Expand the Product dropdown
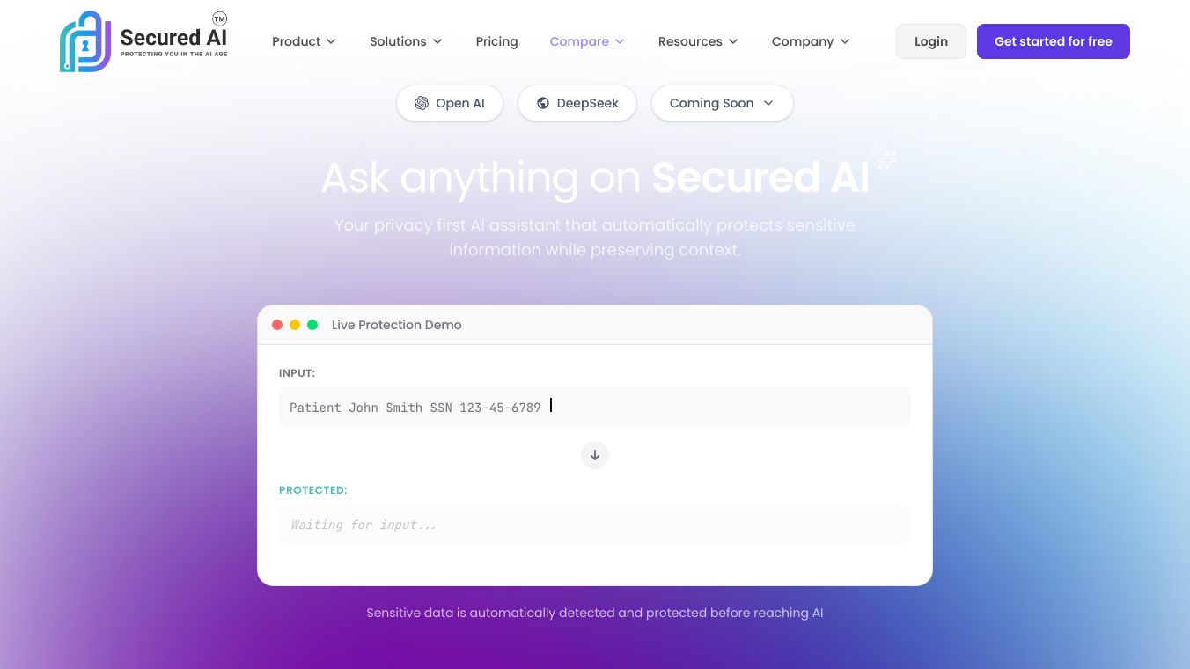 pos(304,41)
